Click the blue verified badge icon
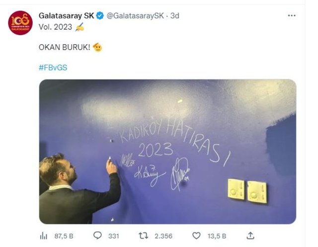This screenshot has height=247, width=318. 100,15
